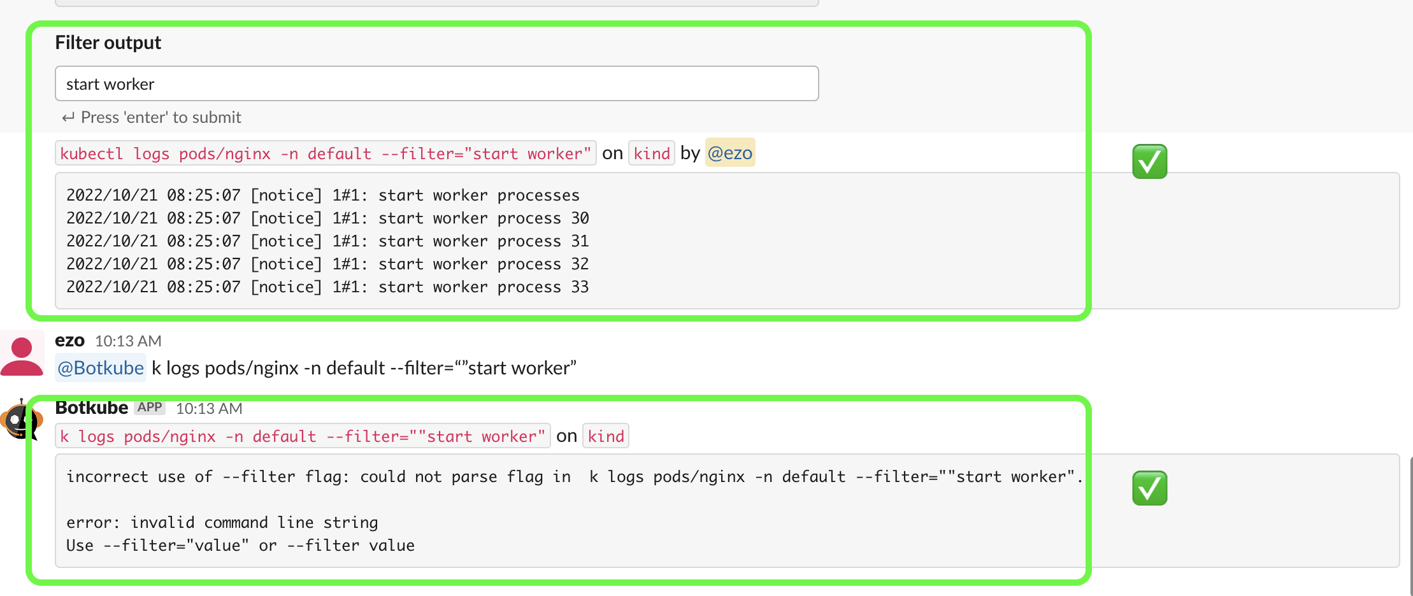Click the 'Botkube' app name label
The image size is (1413, 596).
(91, 408)
